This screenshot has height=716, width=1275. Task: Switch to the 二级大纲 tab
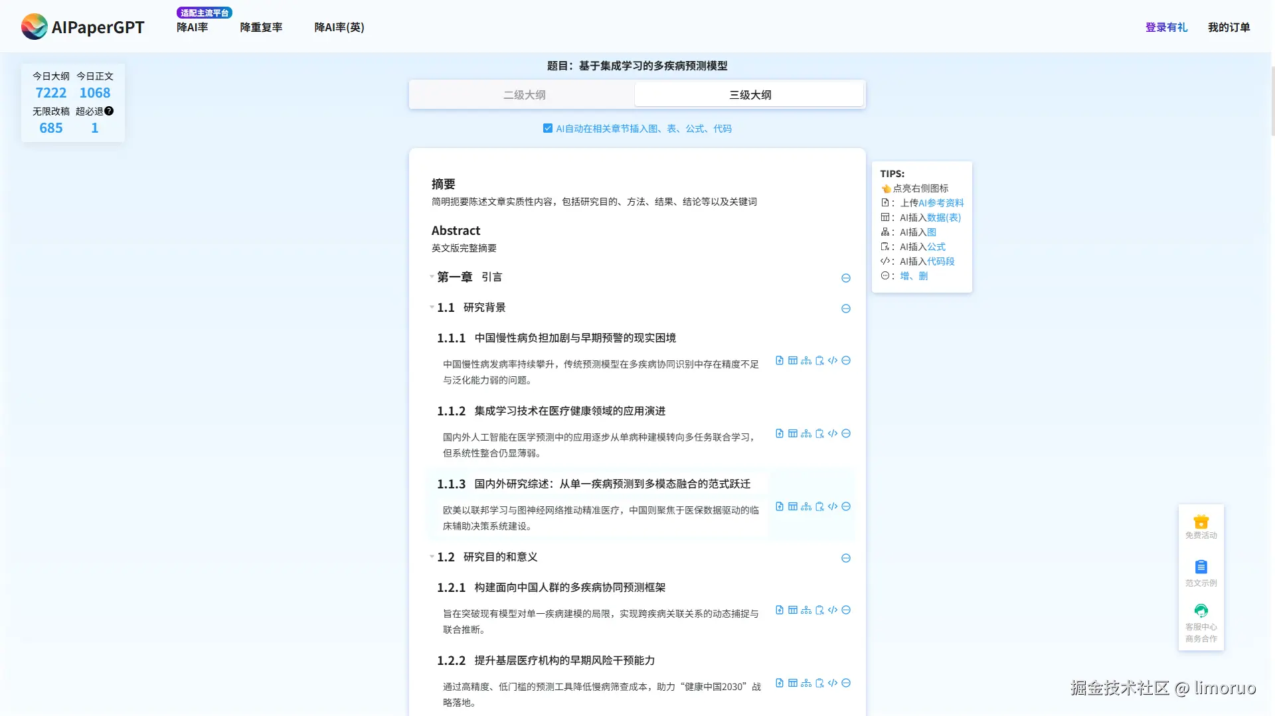(525, 94)
